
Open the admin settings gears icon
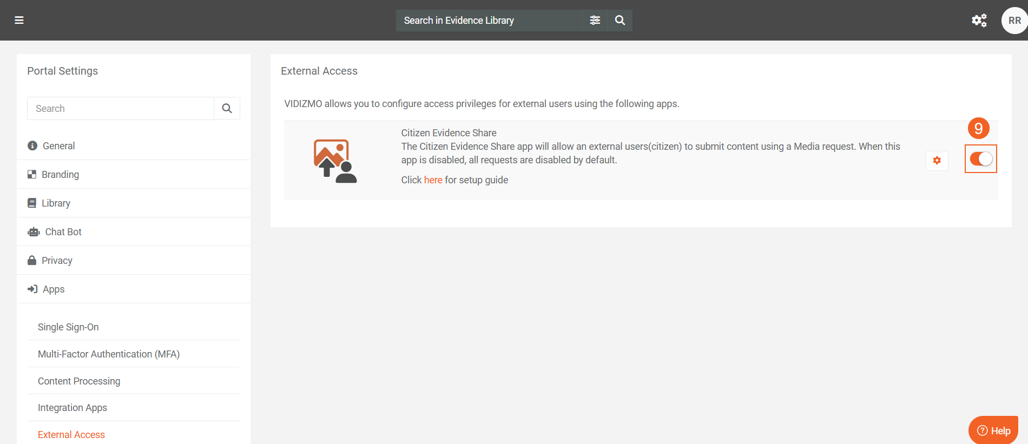click(x=979, y=21)
